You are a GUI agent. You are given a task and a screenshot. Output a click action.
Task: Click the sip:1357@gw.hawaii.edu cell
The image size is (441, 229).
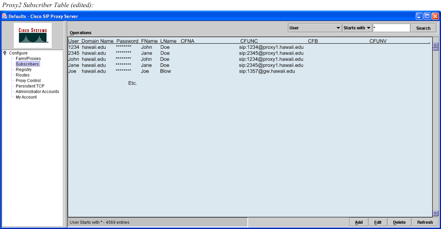tap(267, 71)
